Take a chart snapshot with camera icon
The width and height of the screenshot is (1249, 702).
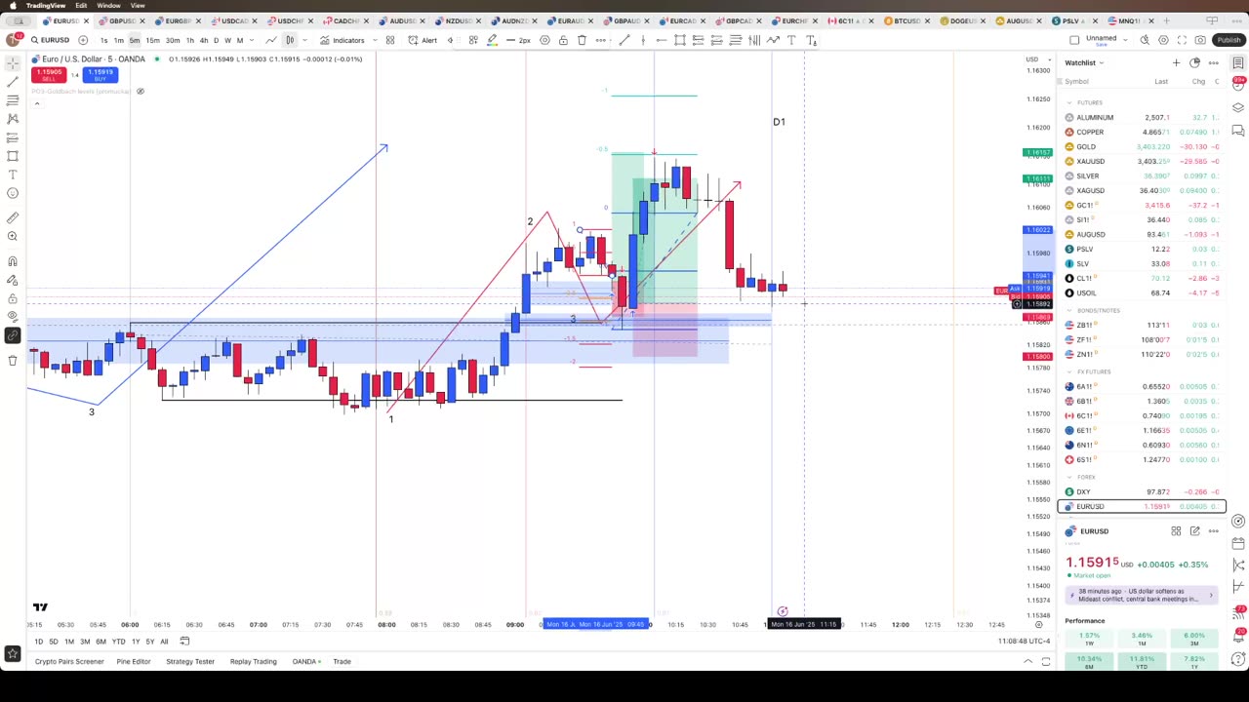(1200, 40)
